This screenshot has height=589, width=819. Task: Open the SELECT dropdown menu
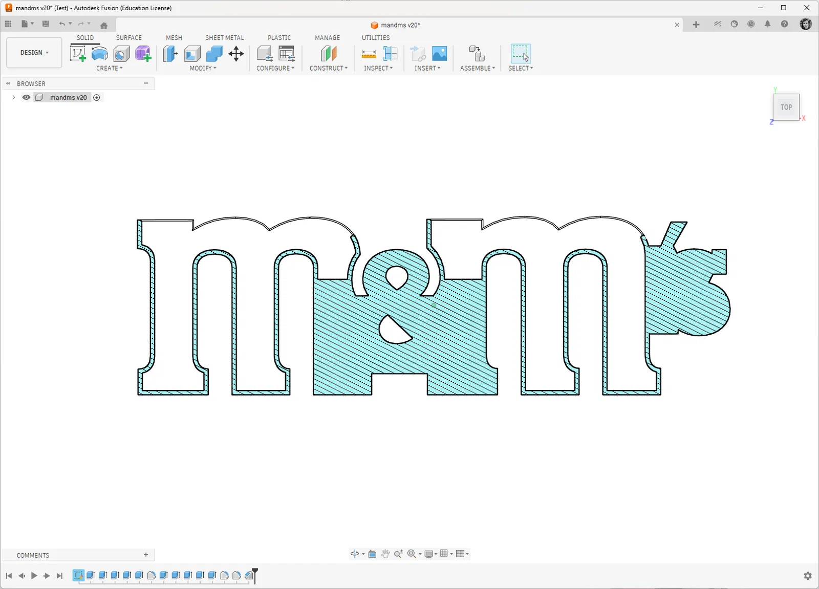point(521,68)
